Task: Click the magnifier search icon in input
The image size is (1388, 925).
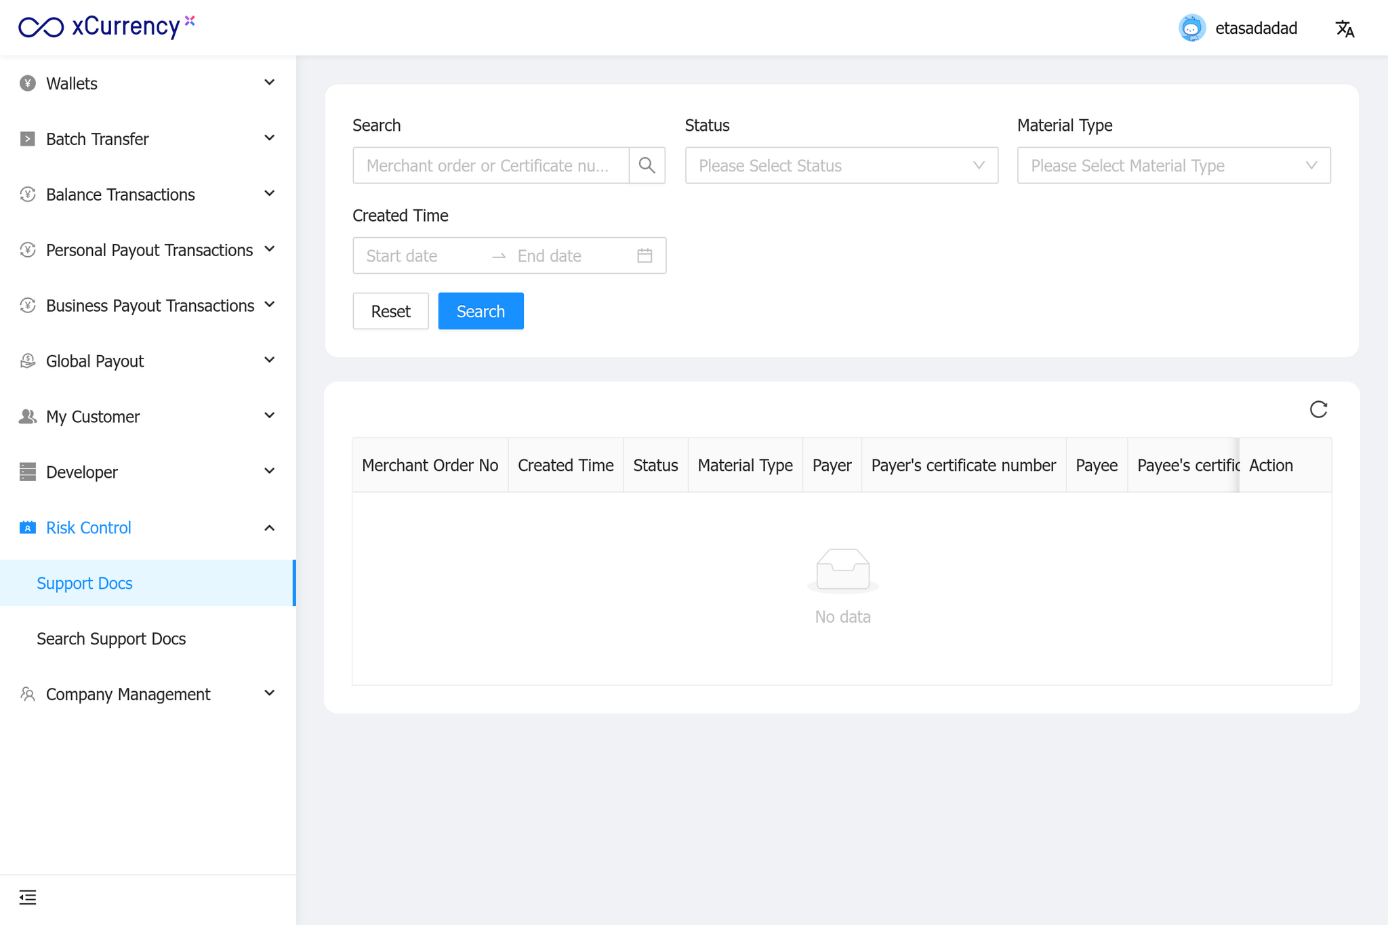Action: click(x=647, y=165)
